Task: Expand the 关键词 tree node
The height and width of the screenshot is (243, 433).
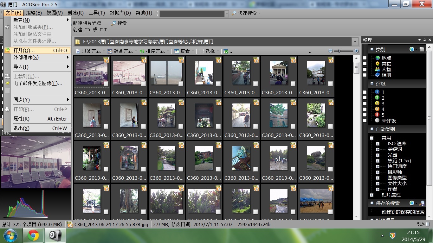Action: 378,149
